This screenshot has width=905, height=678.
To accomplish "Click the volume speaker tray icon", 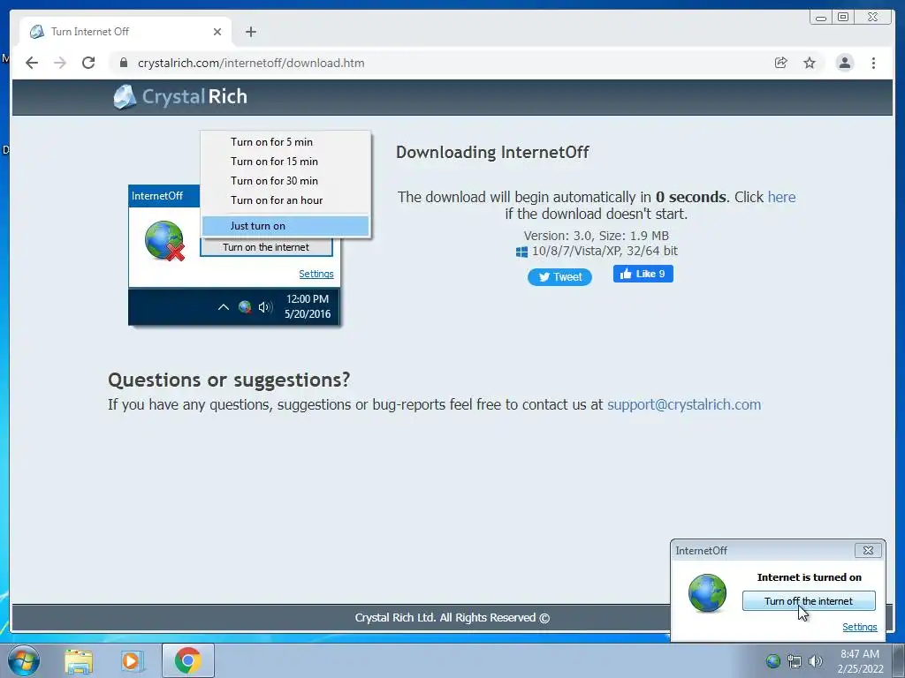I will point(816,661).
